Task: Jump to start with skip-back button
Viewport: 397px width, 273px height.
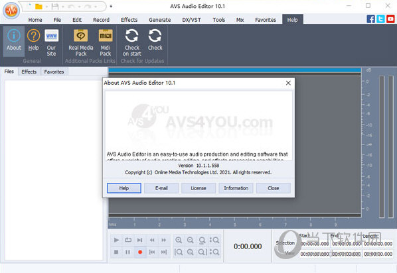Action: [x=152, y=252]
